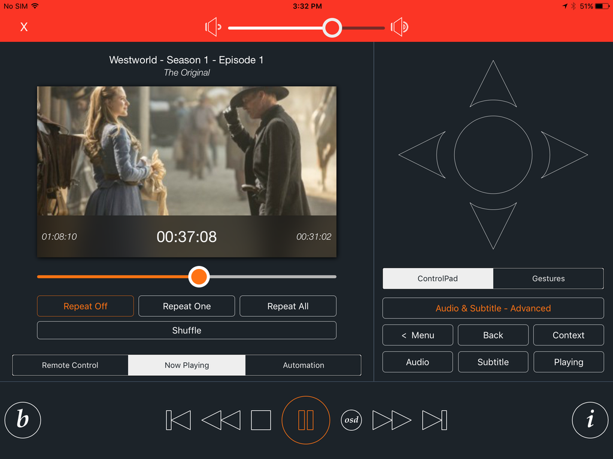The height and width of the screenshot is (459, 613).
Task: Tap the volume up speaker icon
Action: pos(399,27)
